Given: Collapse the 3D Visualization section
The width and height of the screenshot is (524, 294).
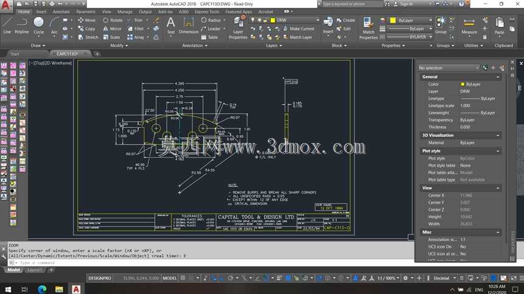Looking at the screenshot, I should tap(498, 136).
